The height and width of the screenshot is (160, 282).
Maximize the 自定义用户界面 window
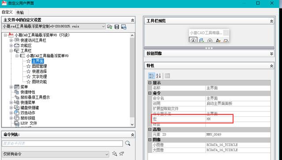pos(258,3)
